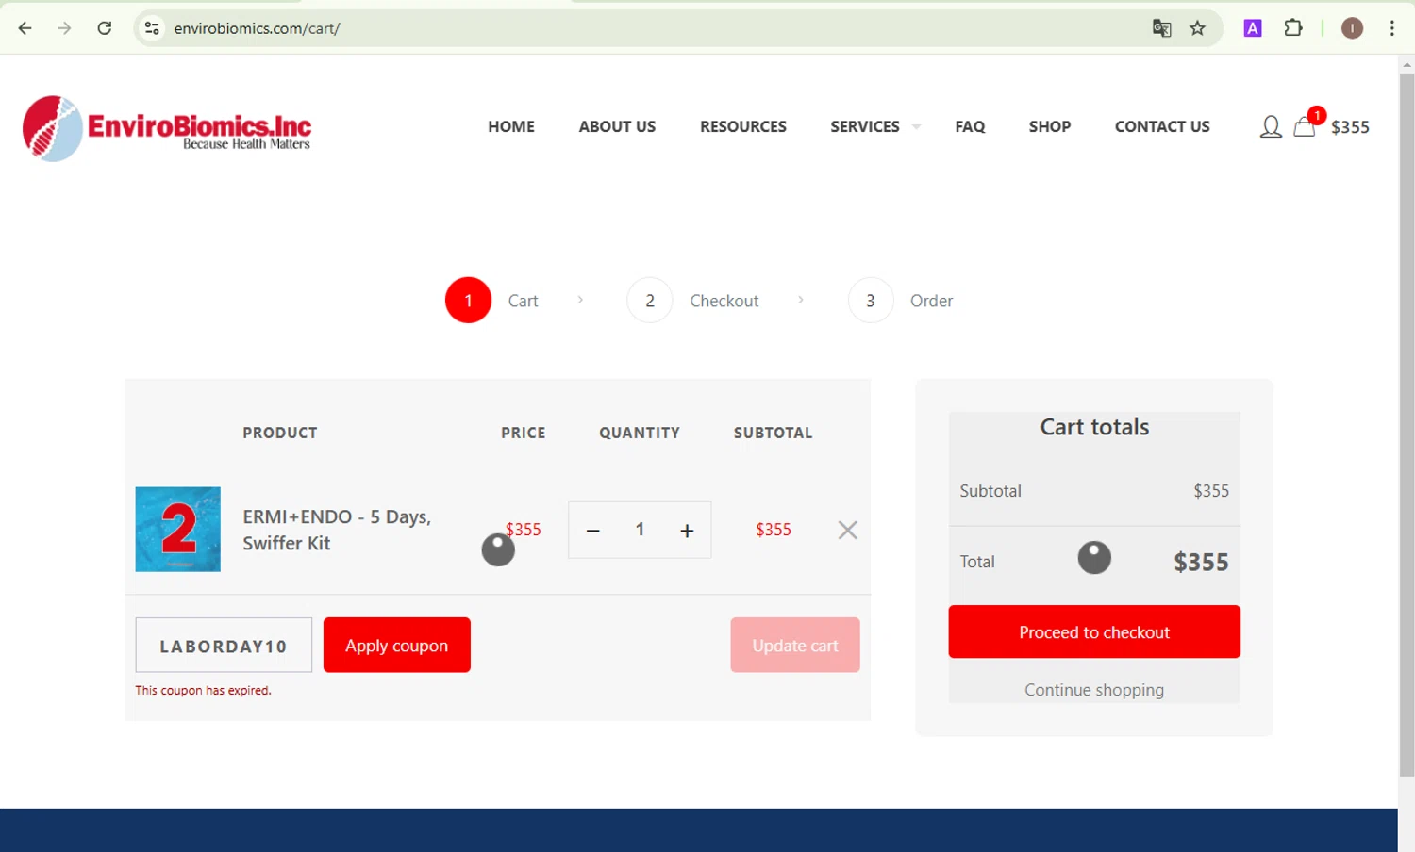Image resolution: width=1415 pixels, height=852 pixels.
Task: Click Continue shopping link
Action: (x=1094, y=690)
